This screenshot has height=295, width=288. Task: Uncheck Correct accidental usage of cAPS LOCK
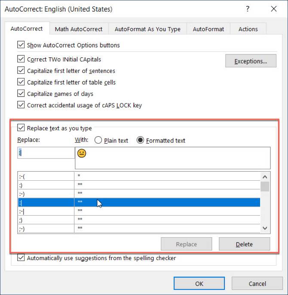coord(21,105)
